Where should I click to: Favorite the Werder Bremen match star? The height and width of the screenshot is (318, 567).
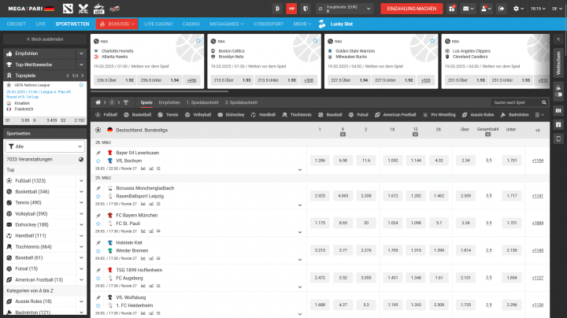[x=98, y=251]
